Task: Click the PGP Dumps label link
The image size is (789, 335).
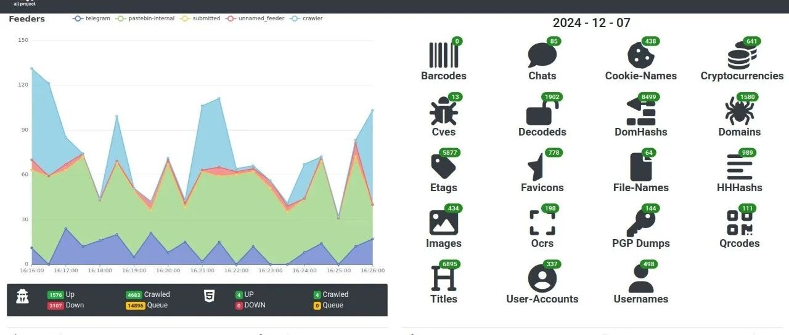Action: [x=641, y=243]
